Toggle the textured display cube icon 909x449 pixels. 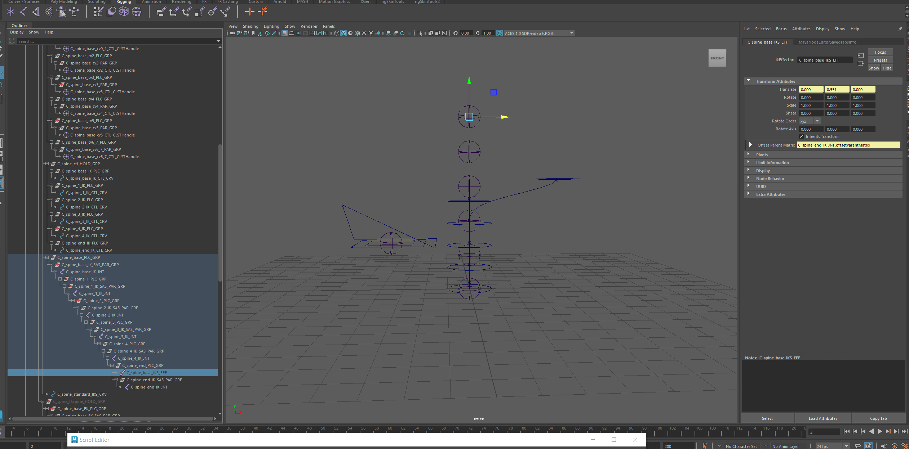358,33
